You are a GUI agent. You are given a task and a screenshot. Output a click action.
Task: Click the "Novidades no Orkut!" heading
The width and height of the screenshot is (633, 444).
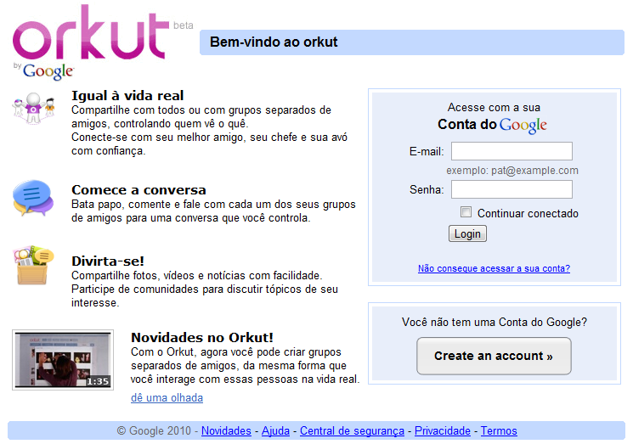click(x=201, y=337)
